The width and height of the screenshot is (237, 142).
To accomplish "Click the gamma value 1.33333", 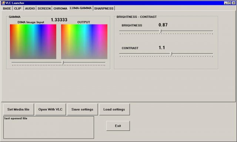I will [x=59, y=20].
